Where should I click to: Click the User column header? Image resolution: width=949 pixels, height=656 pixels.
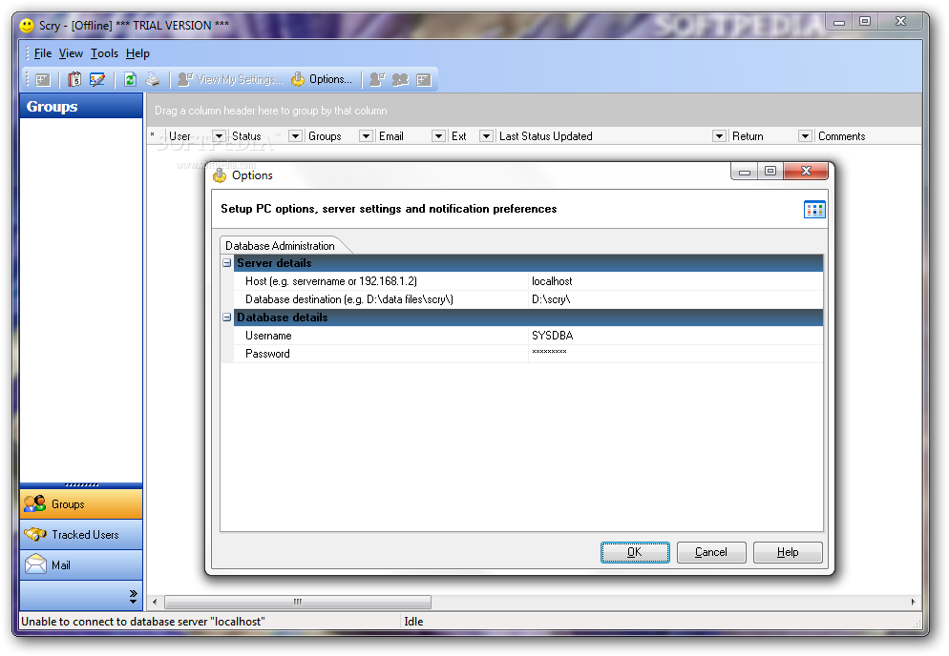pos(189,136)
